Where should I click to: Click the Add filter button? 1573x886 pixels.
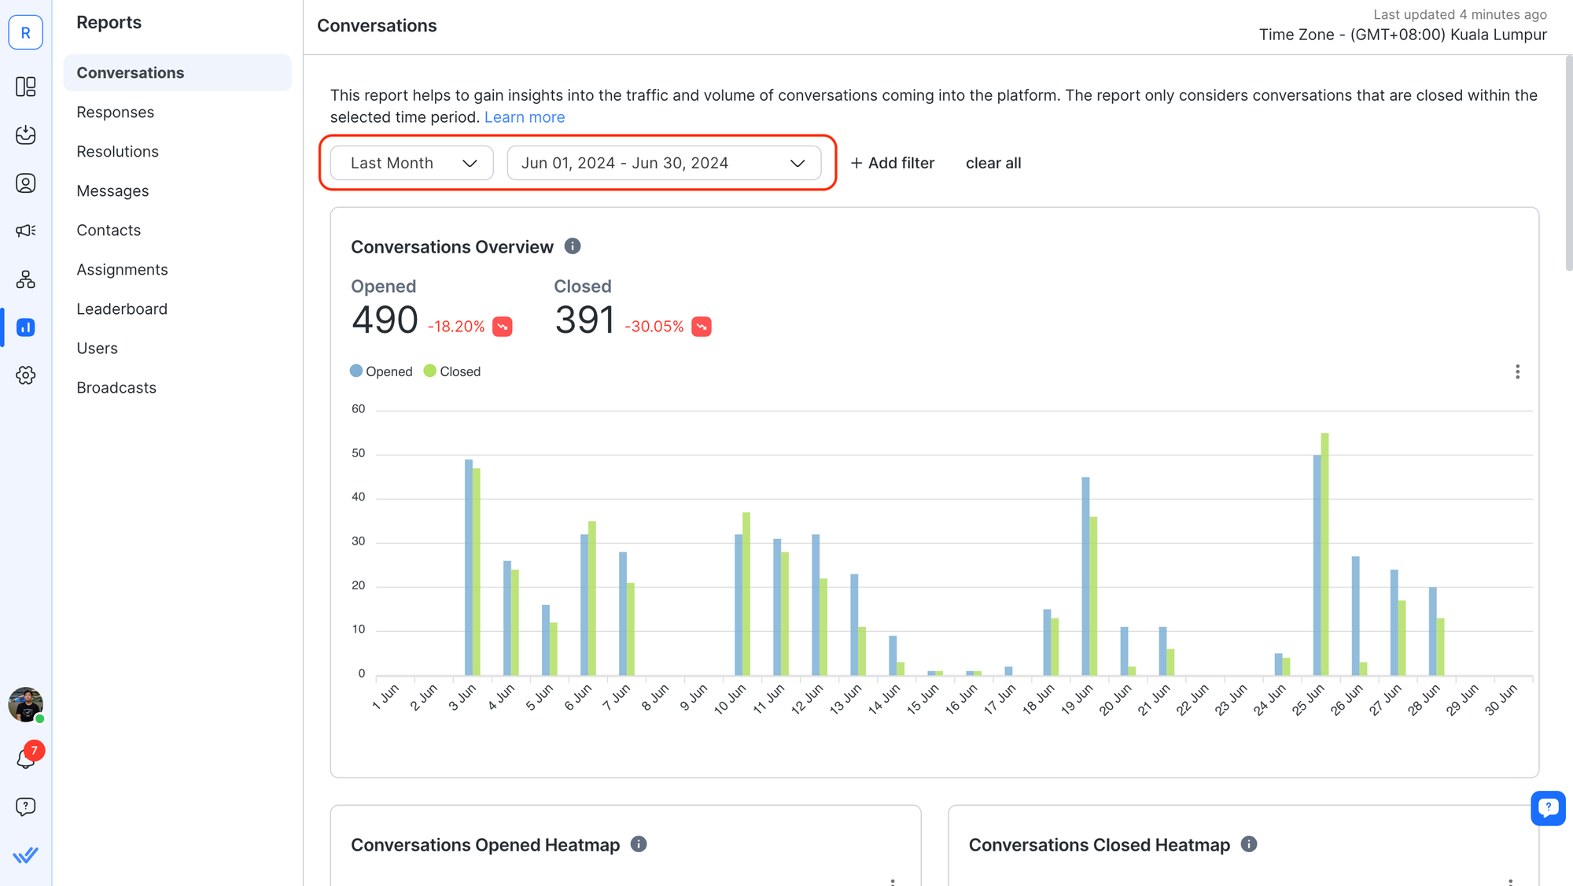[893, 163]
